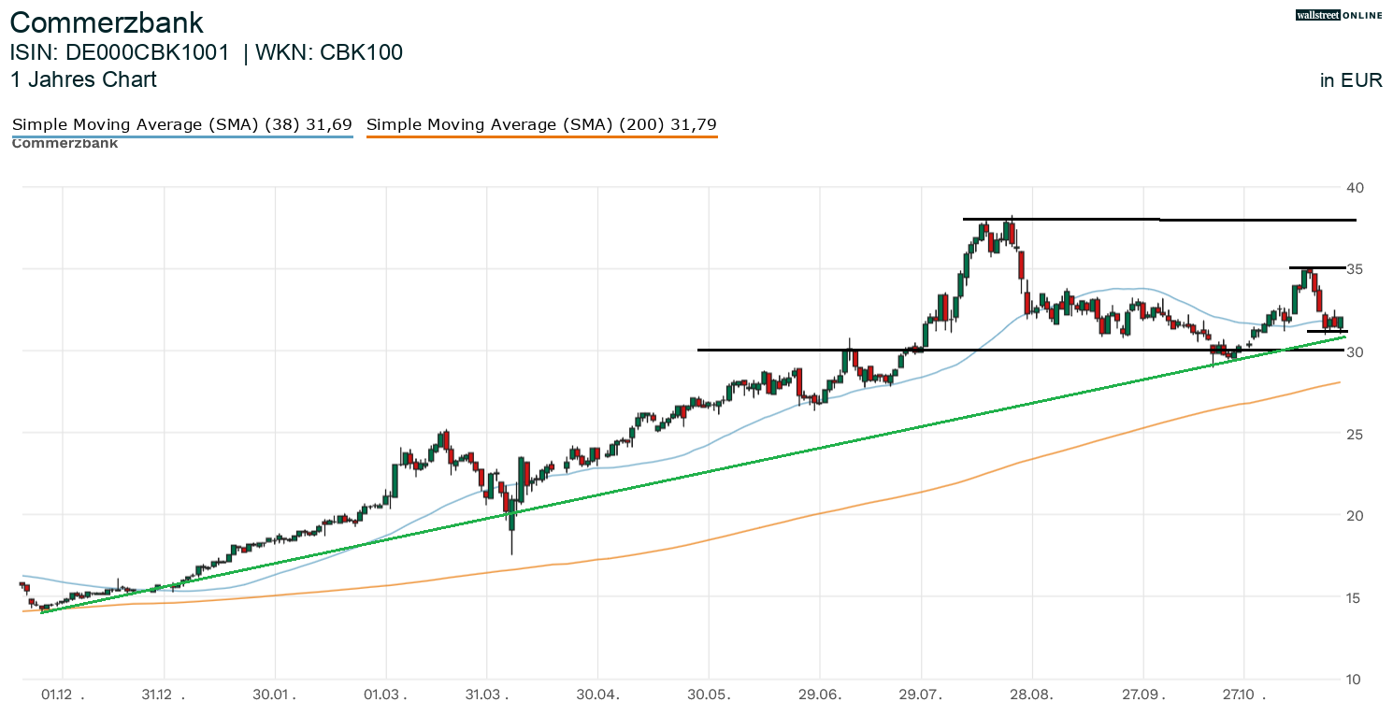The height and width of the screenshot is (702, 1393).
Task: Click the '1 Jahres Chart' subtitle
Action: [83, 80]
